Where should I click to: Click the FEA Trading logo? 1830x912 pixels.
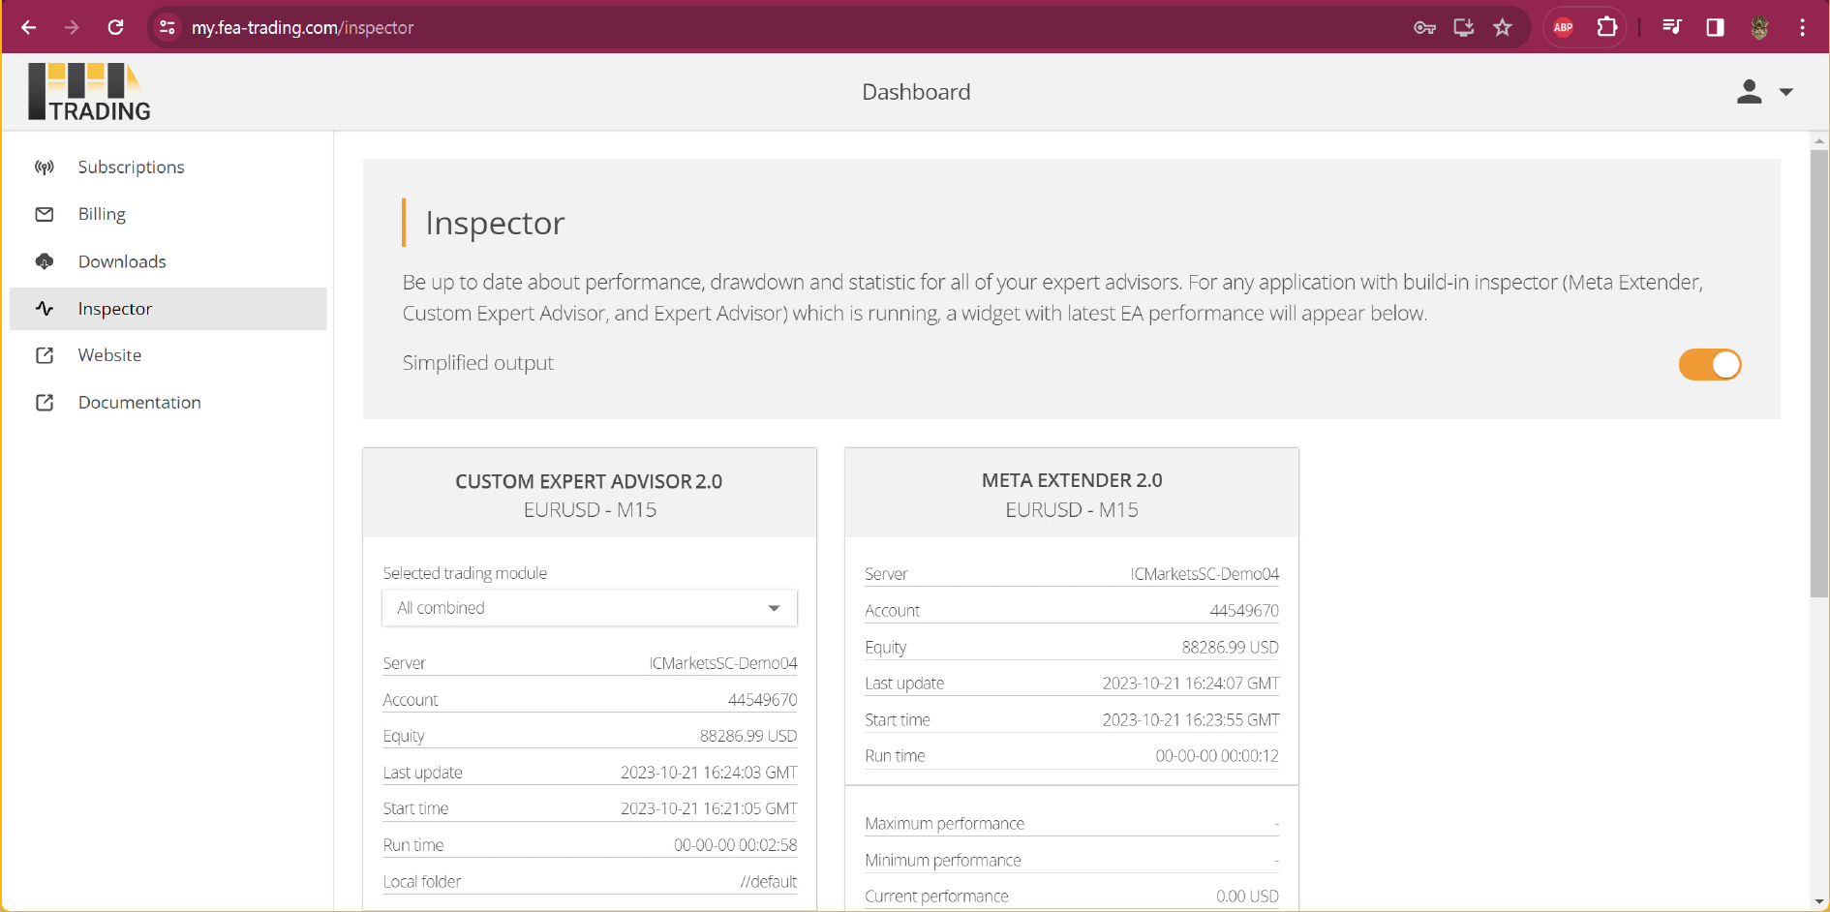tap(89, 92)
